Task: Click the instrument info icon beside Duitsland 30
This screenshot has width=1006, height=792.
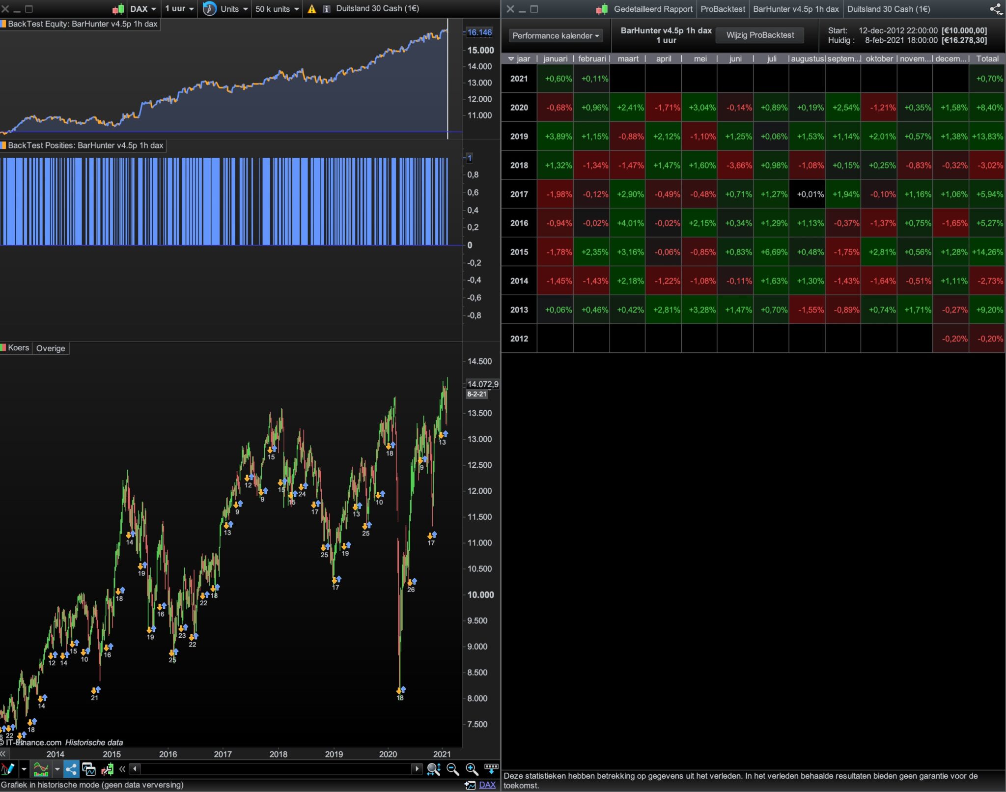Action: pos(326,9)
